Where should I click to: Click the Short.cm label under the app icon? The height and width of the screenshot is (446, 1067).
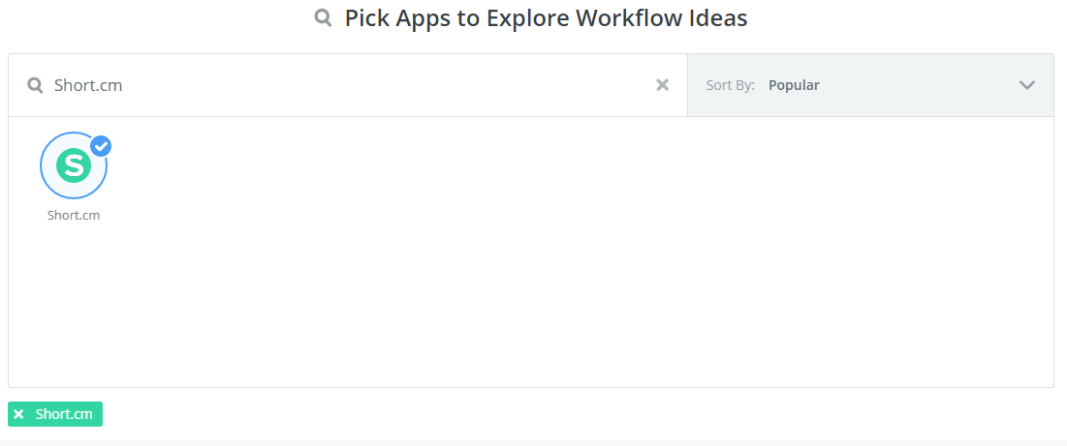pyautogui.click(x=74, y=215)
